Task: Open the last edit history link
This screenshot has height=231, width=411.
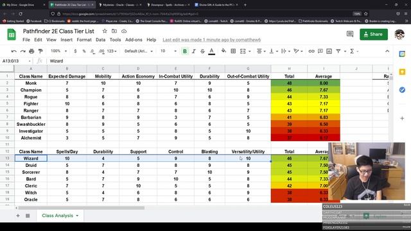Action: [x=211, y=40]
